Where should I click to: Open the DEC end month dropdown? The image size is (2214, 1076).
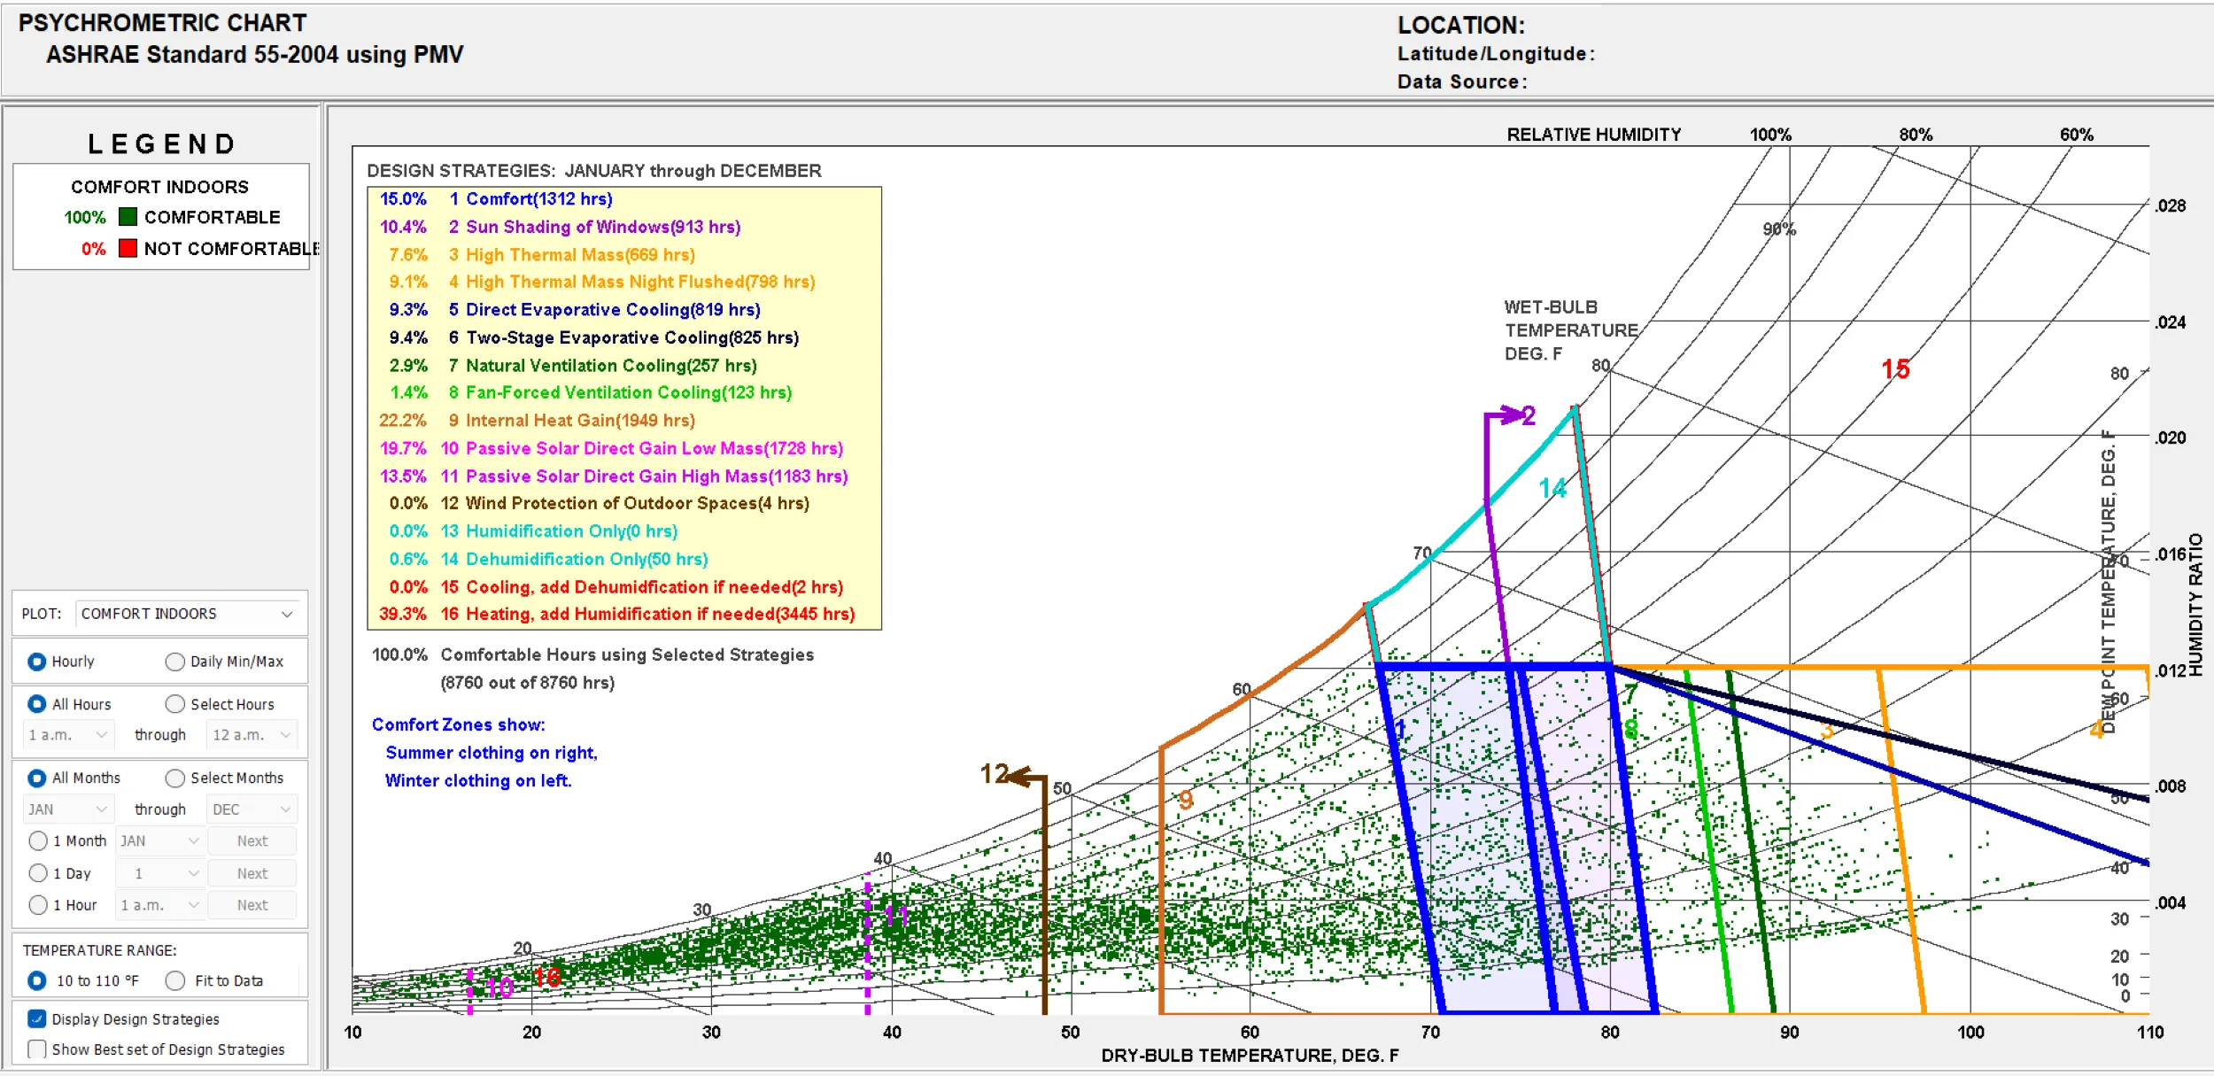pos(252,809)
